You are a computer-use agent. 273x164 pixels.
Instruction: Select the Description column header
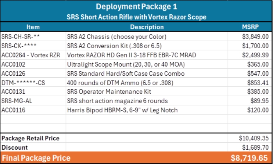pos(146,27)
